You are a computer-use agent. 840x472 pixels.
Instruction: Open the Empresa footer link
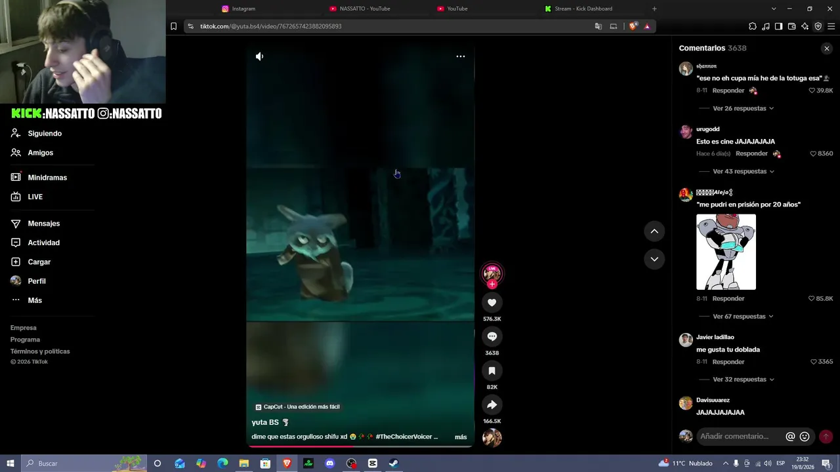pos(24,328)
